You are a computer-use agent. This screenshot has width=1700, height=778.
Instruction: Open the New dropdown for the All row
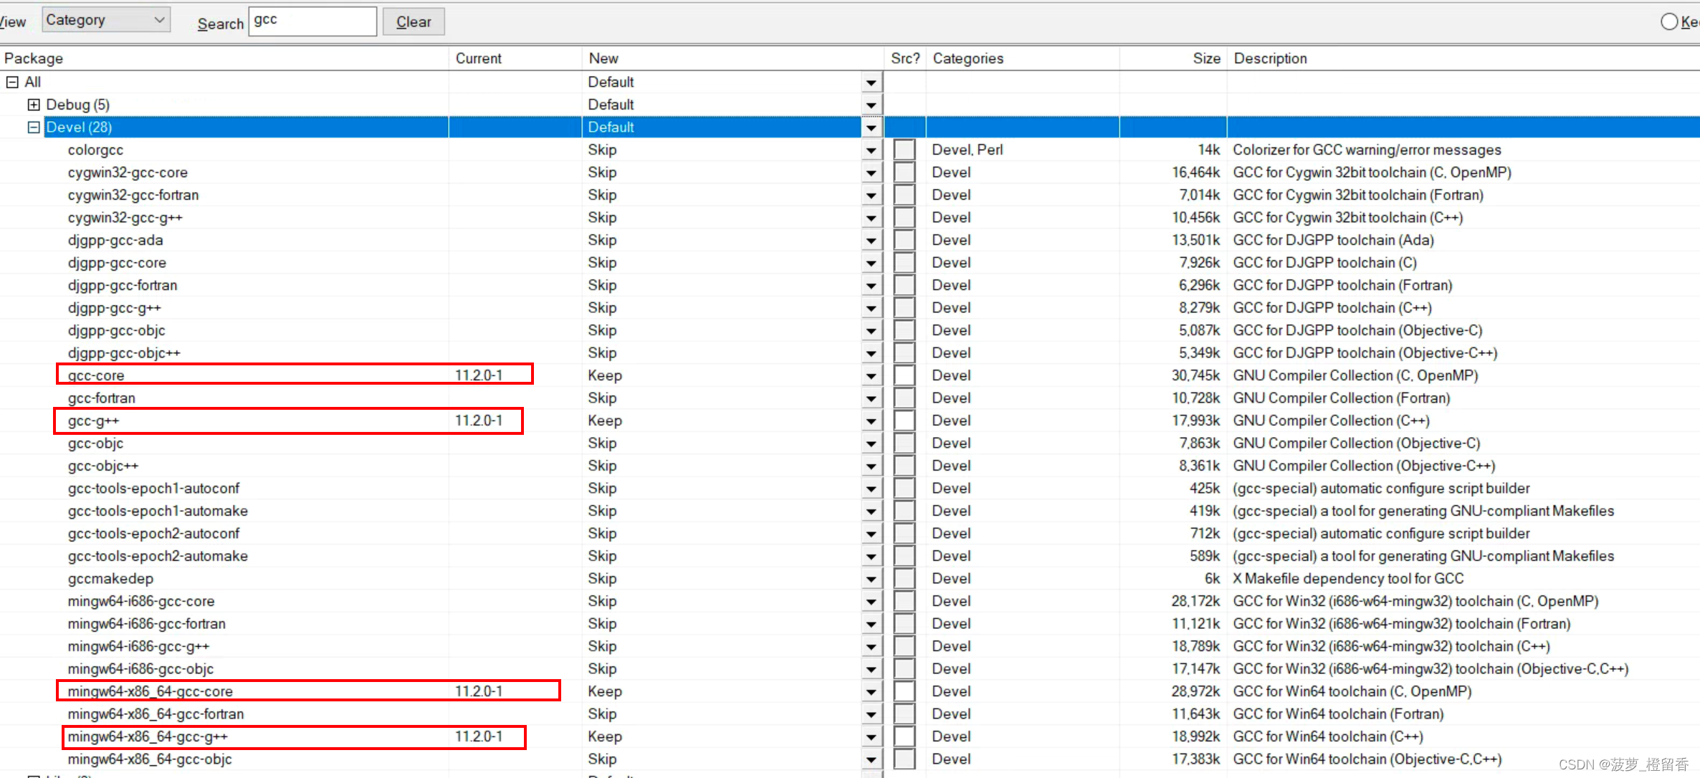coord(871,82)
